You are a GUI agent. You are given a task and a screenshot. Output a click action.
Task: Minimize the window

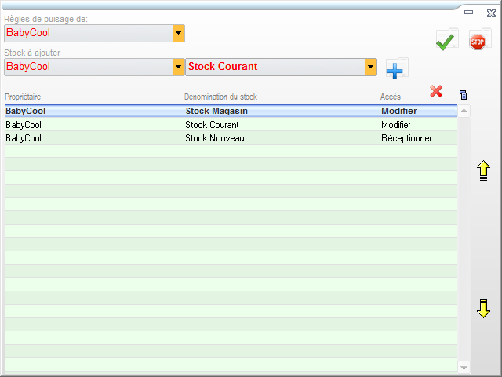coord(469,13)
